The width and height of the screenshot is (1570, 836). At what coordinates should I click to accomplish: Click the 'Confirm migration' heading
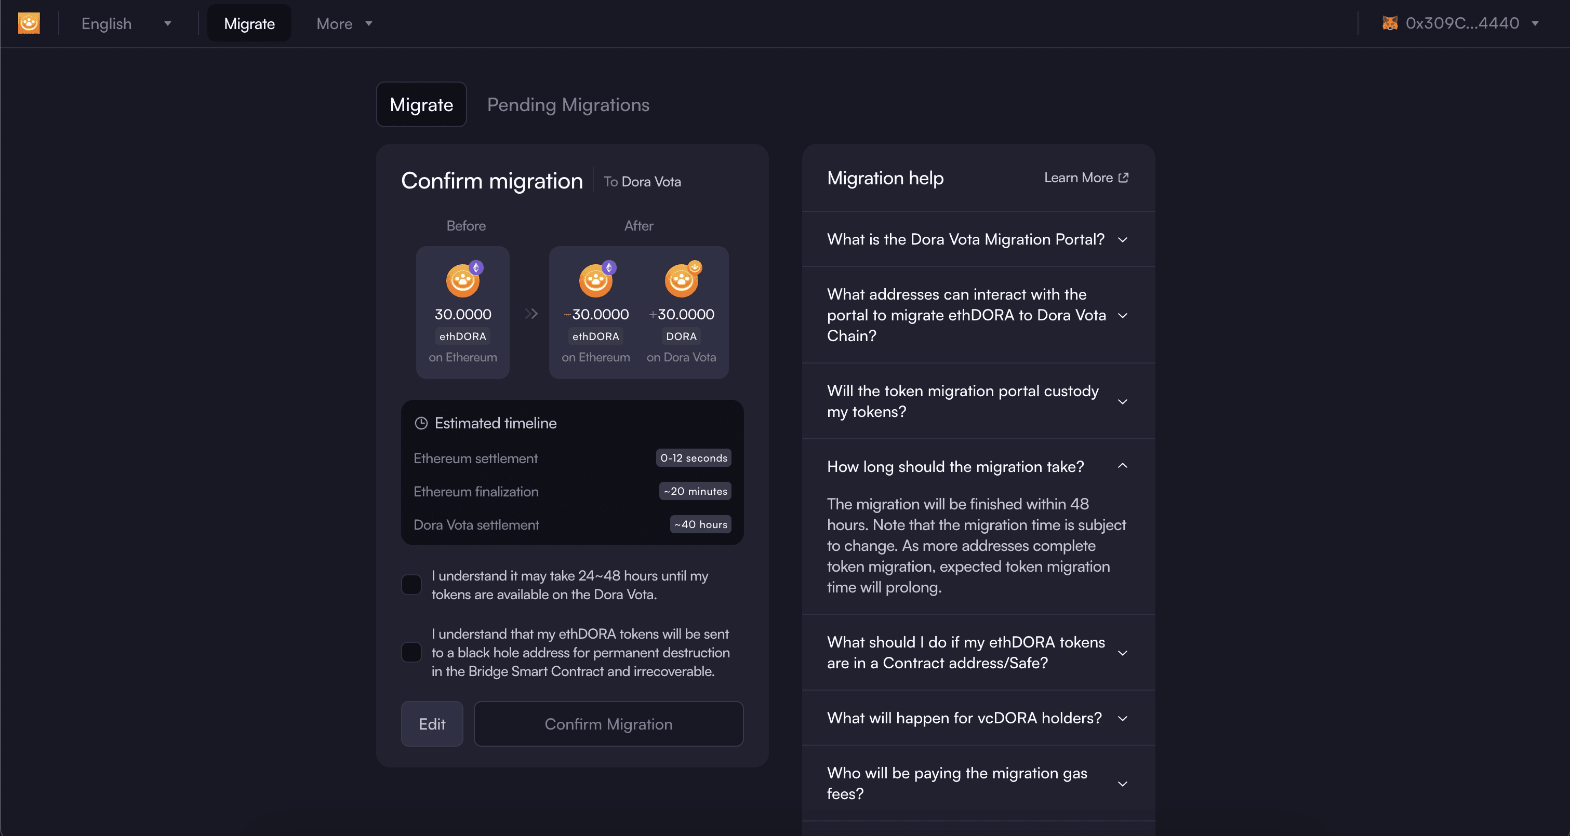(x=492, y=181)
